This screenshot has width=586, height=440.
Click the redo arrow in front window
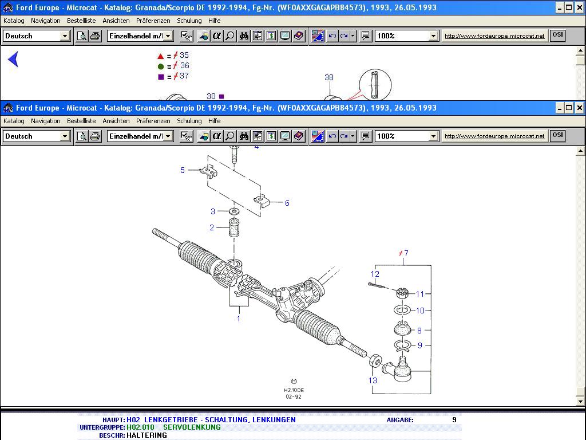point(344,136)
